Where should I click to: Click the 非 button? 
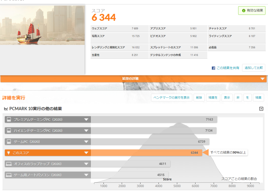pyautogui.click(x=238, y=98)
